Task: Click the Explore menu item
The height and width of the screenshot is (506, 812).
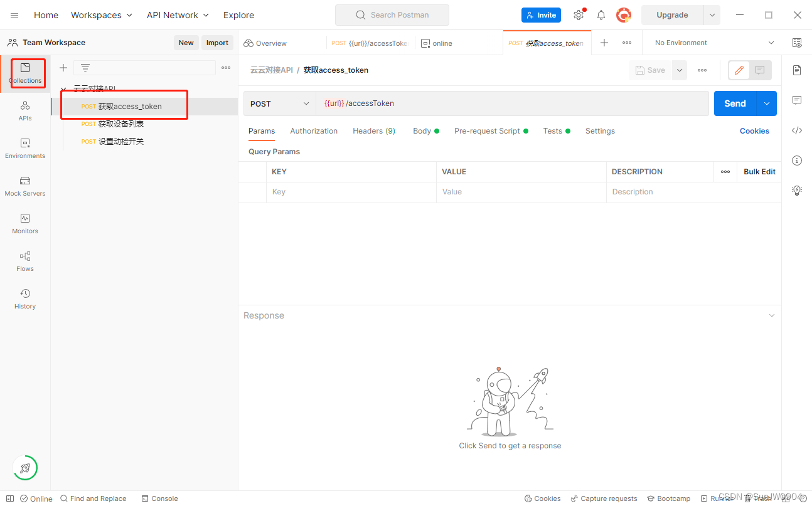Action: coord(239,15)
